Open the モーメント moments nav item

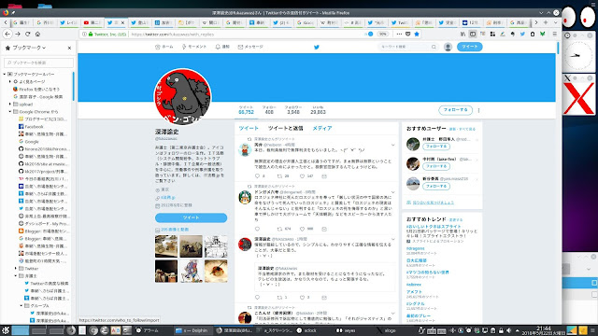[194, 47]
